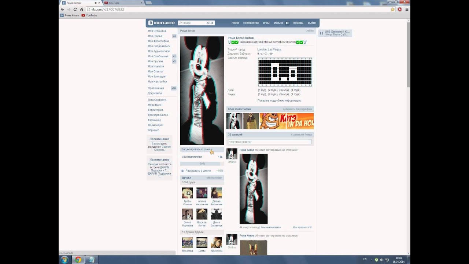Open the large Mickey Mouse profile photo
The image size is (469, 264).
pos(202,91)
